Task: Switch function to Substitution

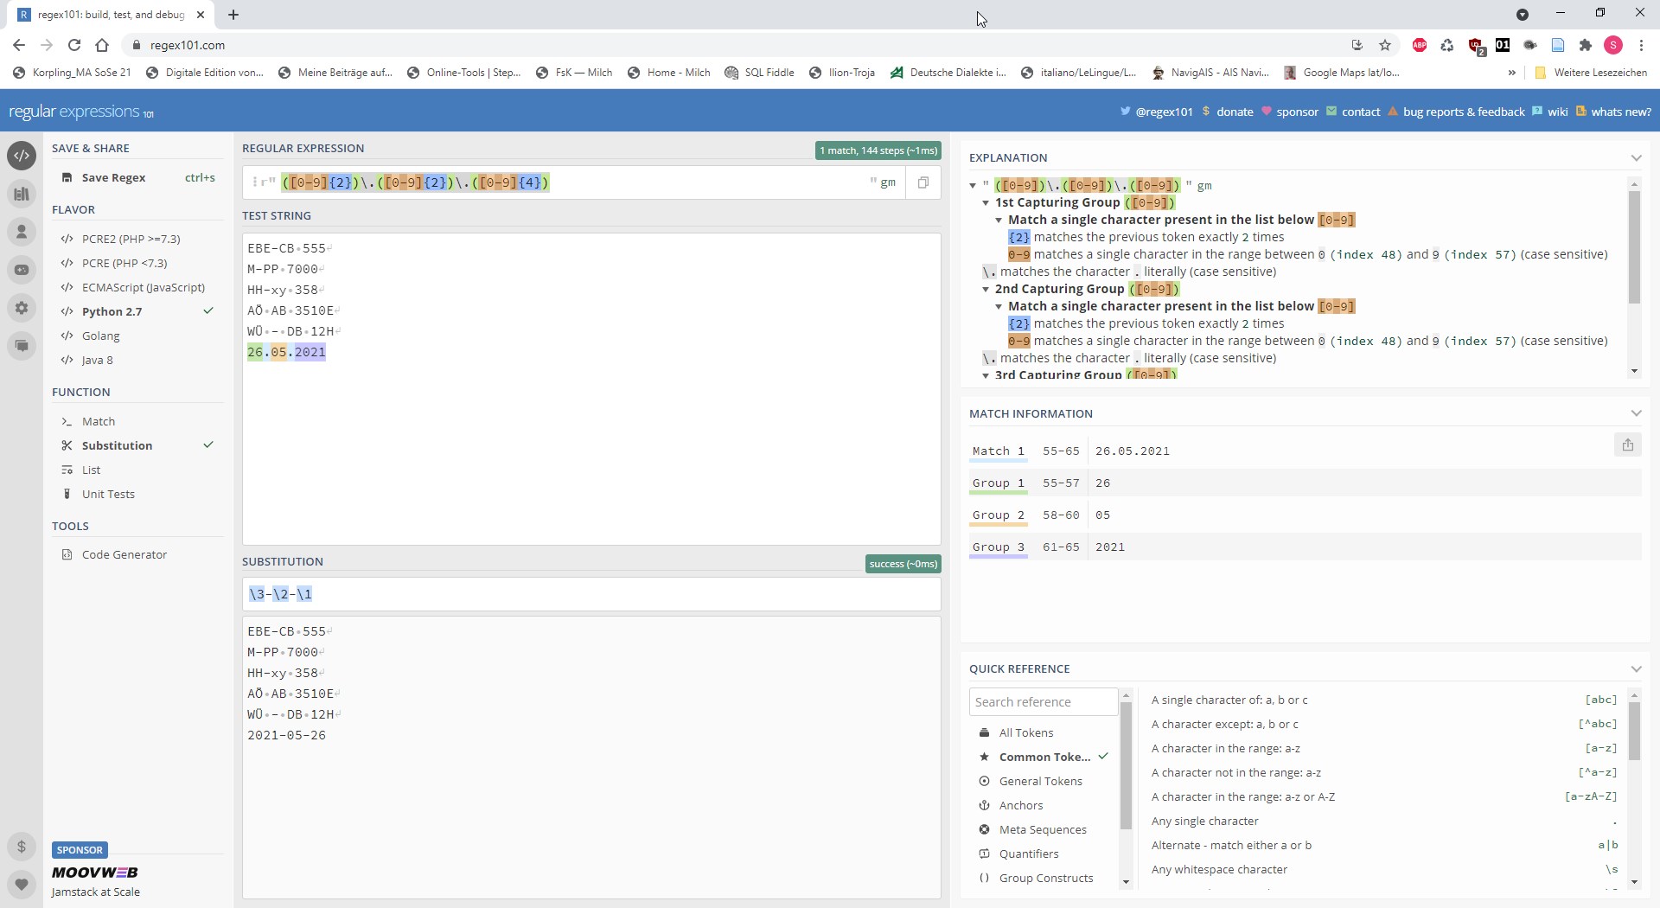Action: tap(117, 445)
